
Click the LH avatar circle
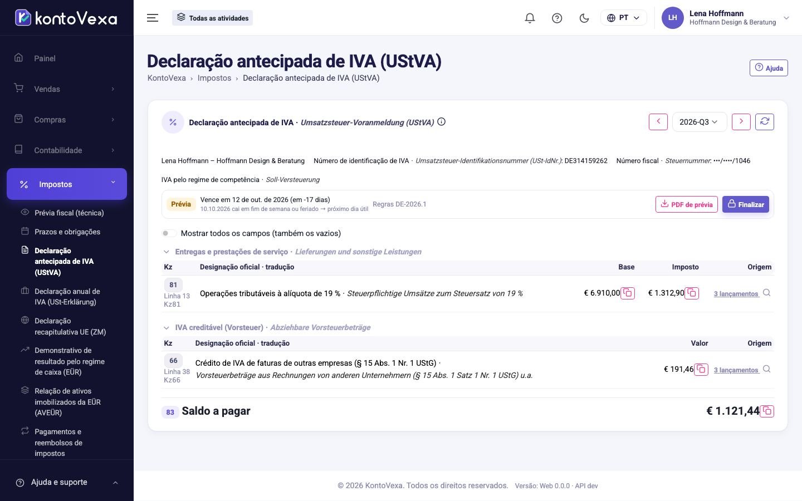tap(672, 18)
